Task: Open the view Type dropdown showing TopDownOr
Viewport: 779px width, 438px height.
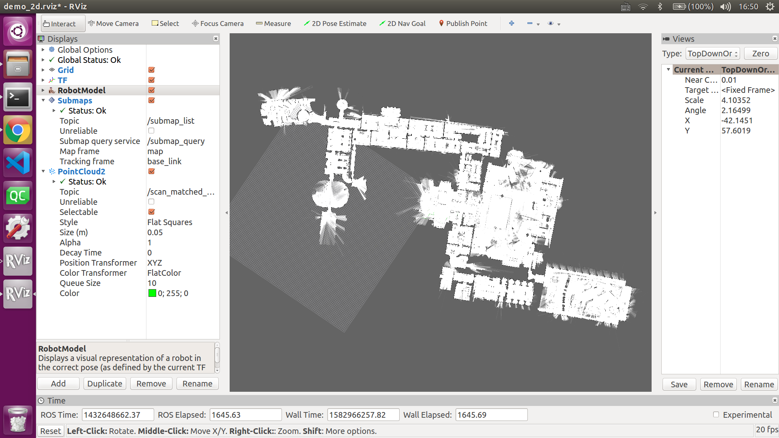Action: pyautogui.click(x=712, y=53)
